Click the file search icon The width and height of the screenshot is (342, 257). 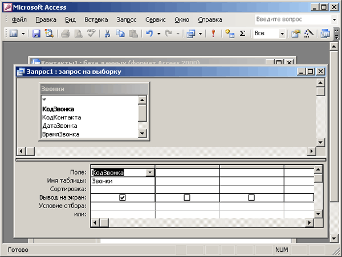tap(49, 34)
